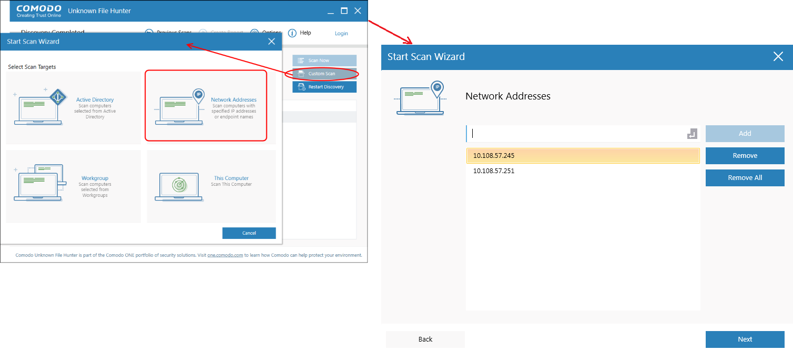Click the "Unknown File Hunter" window title
Screen dimensions: 793x350
[x=100, y=11]
